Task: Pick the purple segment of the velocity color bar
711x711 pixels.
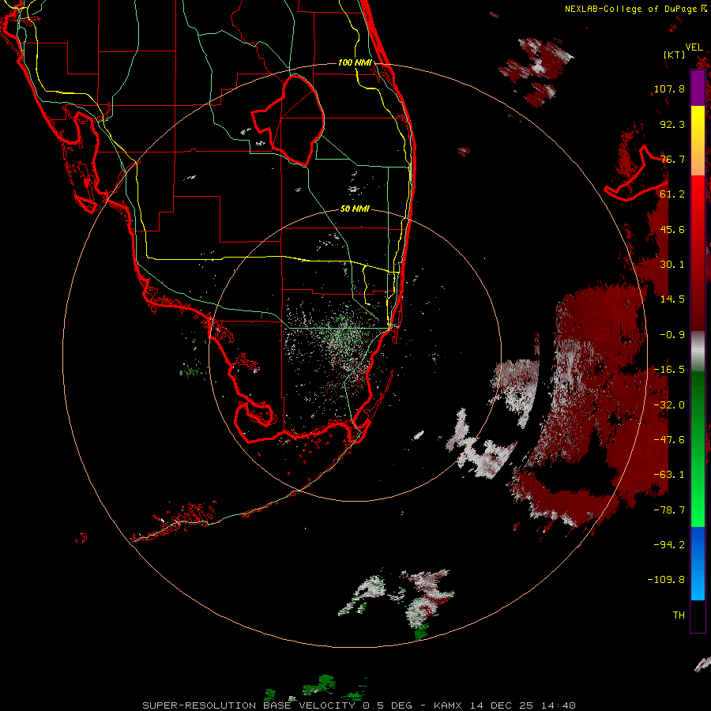Action: (698, 88)
